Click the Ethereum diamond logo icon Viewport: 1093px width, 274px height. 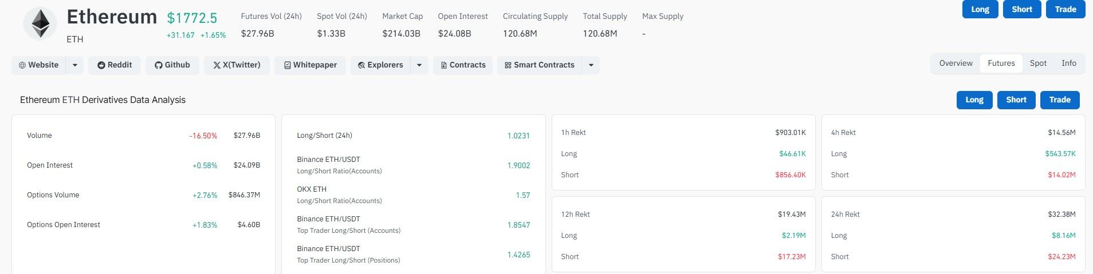point(40,24)
